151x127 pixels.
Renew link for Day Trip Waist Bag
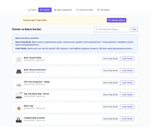[127, 95]
